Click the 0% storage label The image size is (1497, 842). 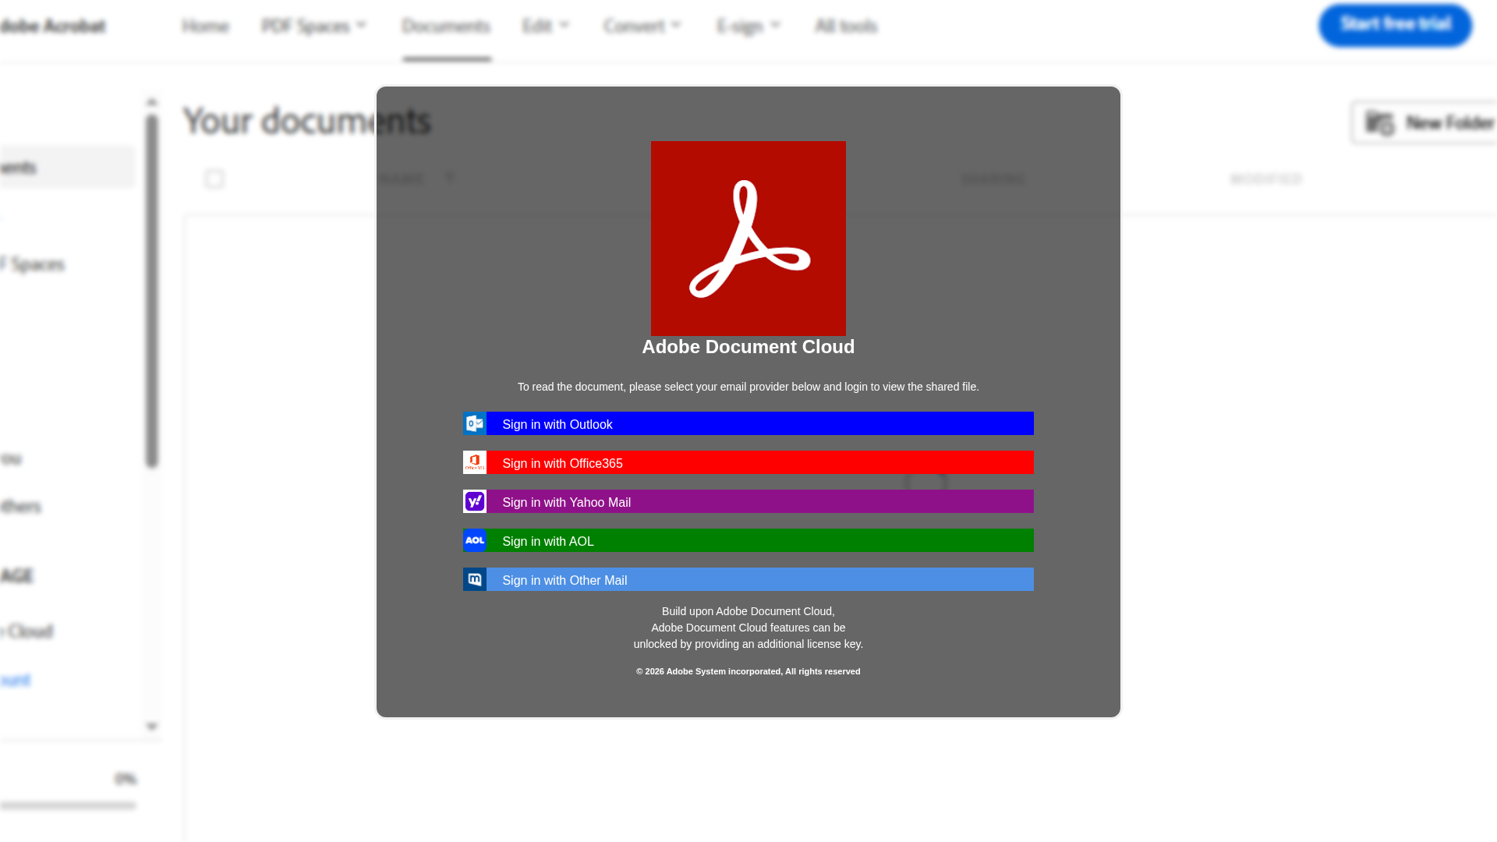[126, 779]
